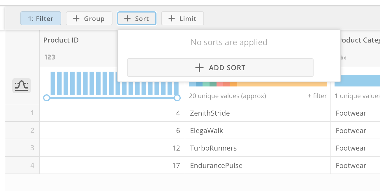Click the plus icon on the ADD SORT control
380x191 pixels.
(199, 68)
